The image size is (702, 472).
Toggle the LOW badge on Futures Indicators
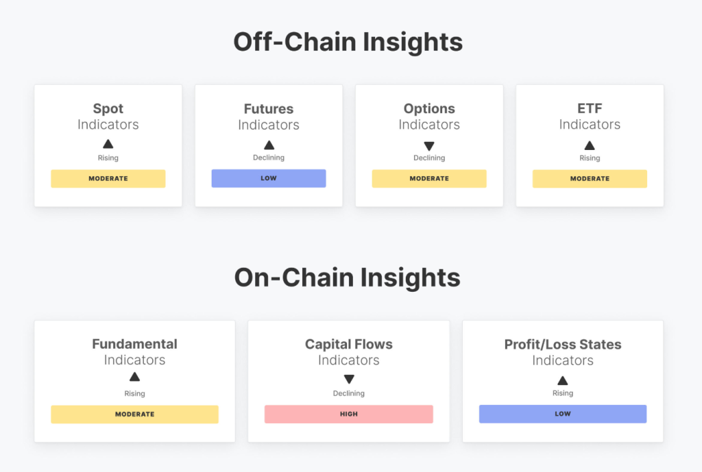(268, 178)
